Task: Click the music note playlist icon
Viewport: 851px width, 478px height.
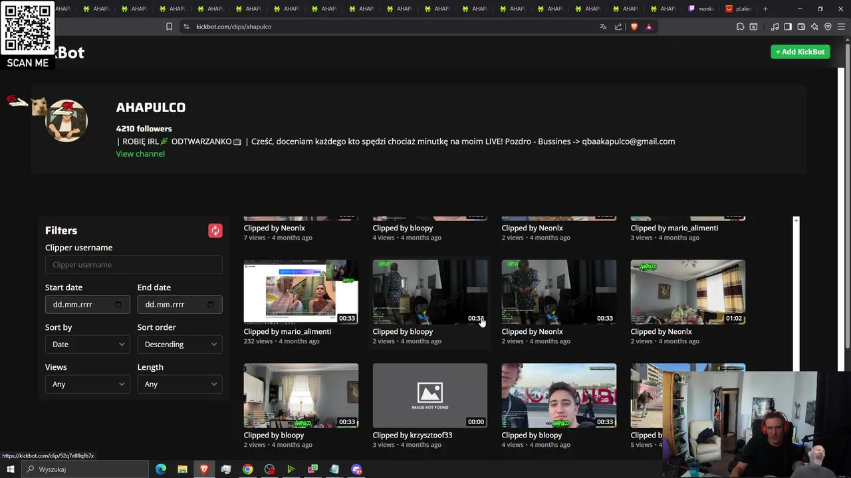Action: (x=775, y=27)
